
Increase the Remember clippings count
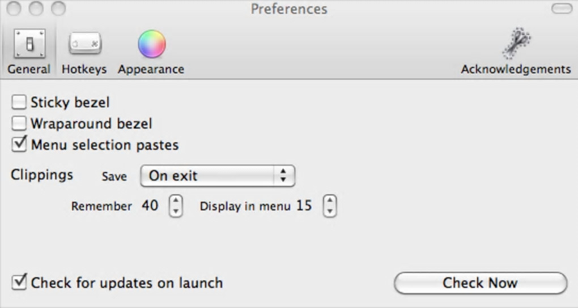pos(176,200)
